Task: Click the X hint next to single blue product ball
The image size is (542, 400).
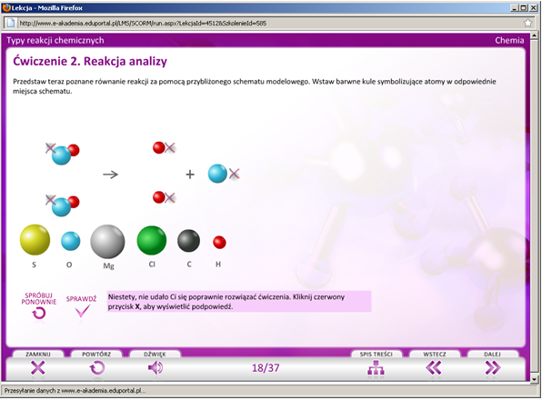Action: point(235,174)
